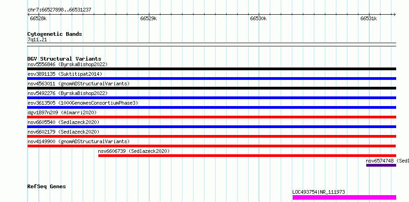409x202 pixels.
Task: Select the magenta LOC493754 gene bar
Action: (344, 197)
